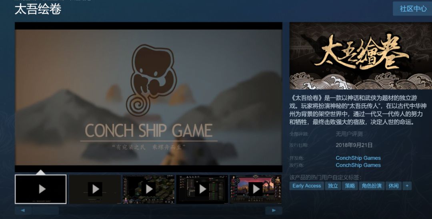Click the 太吾绘卷 game header image
The height and width of the screenshot is (219, 432).
pos(361,56)
